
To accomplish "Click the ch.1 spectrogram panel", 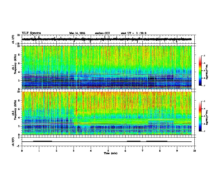I will pyautogui.click(x=107, y=67).
